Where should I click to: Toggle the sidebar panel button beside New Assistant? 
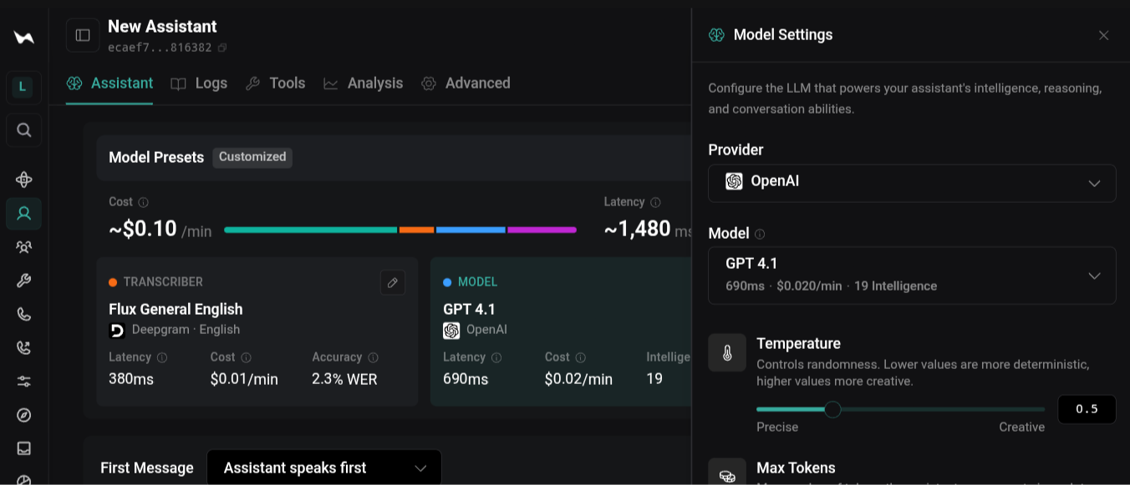coord(83,35)
